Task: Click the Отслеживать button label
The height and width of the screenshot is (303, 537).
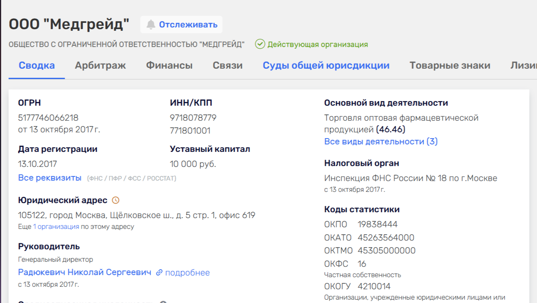Action: pos(188,25)
